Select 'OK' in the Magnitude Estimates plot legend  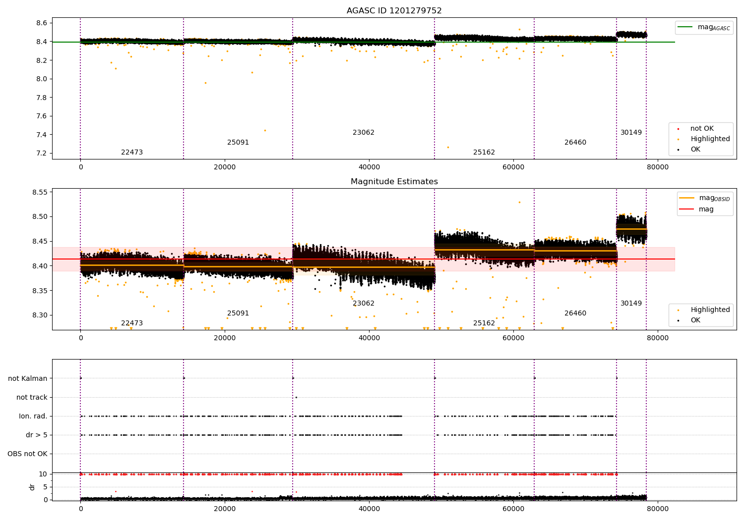(695, 320)
